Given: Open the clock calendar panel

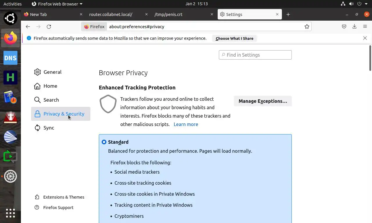Looking at the screenshot, I should [196, 4].
